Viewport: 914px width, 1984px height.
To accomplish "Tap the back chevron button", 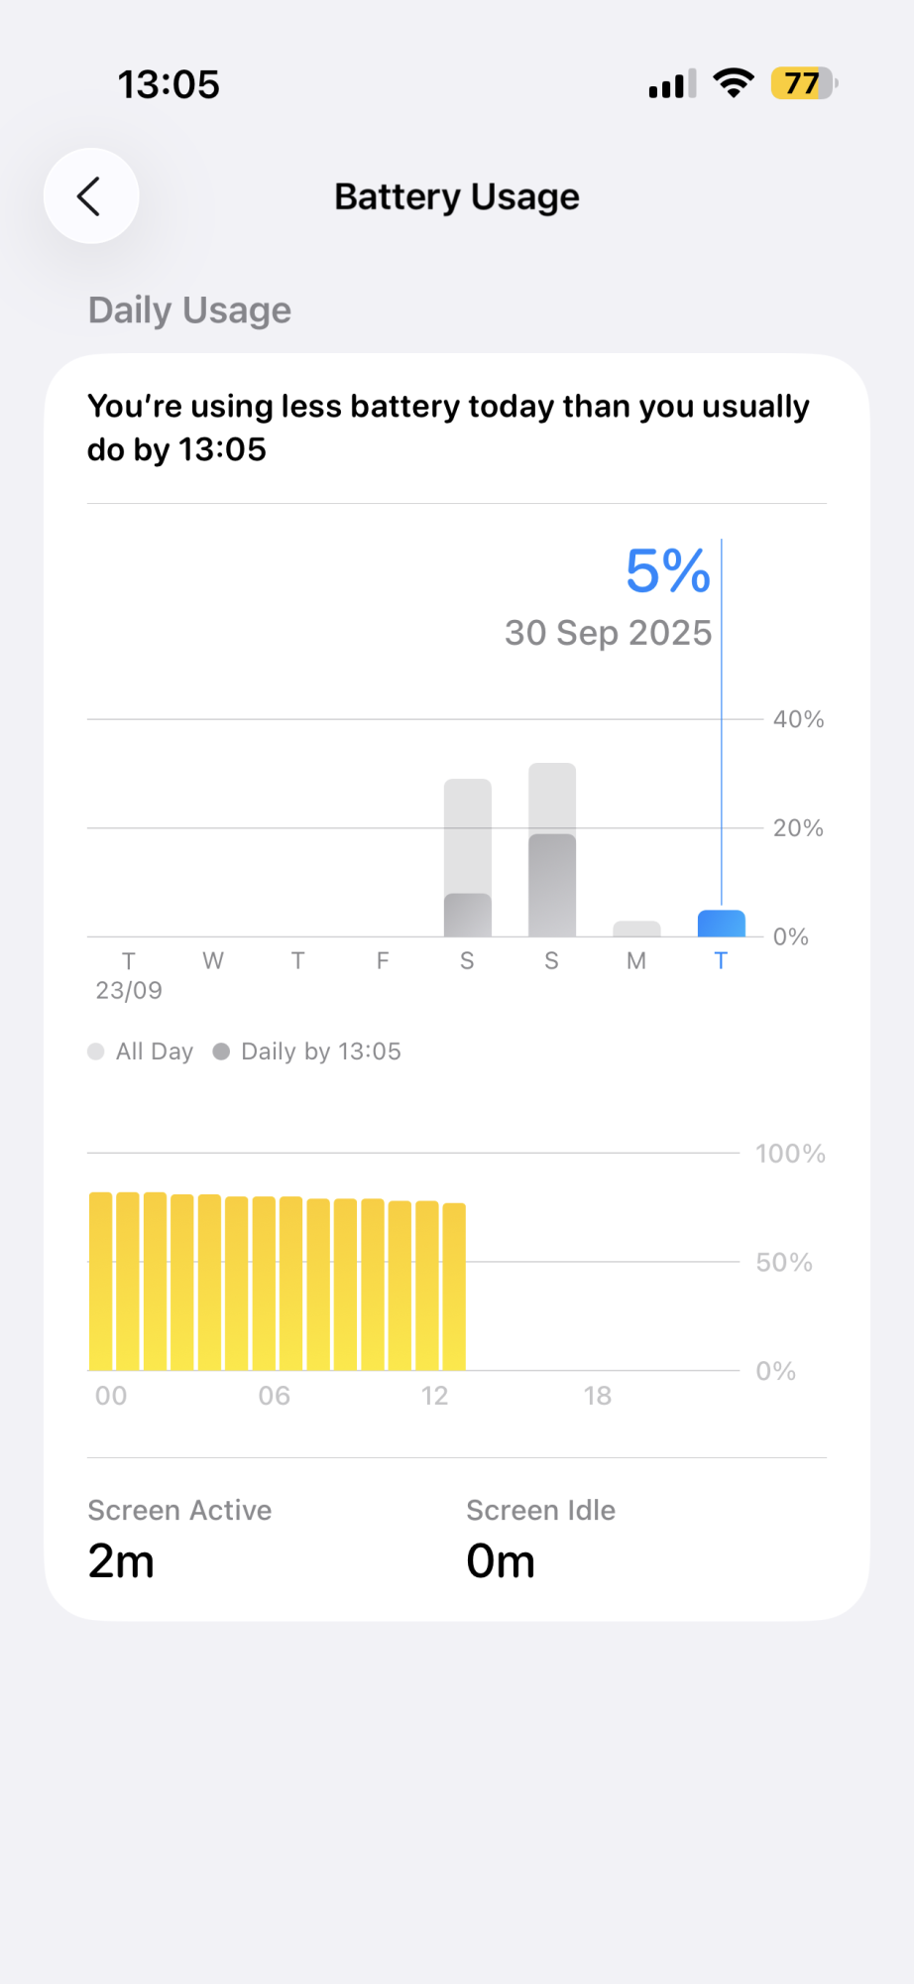I will [x=90, y=196].
